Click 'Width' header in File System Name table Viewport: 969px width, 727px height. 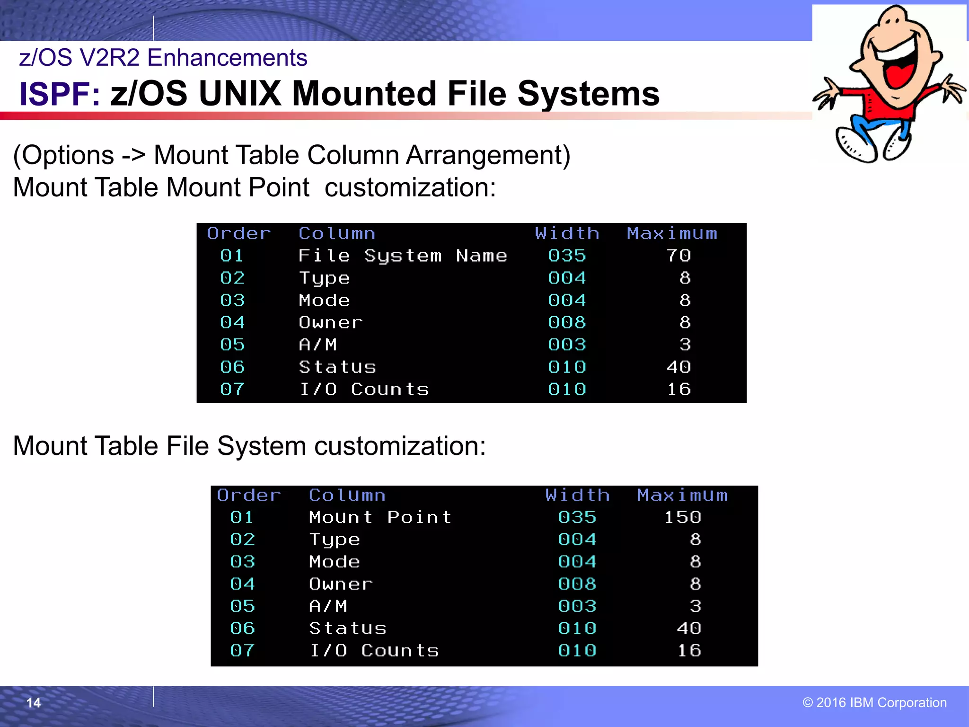pos(567,233)
